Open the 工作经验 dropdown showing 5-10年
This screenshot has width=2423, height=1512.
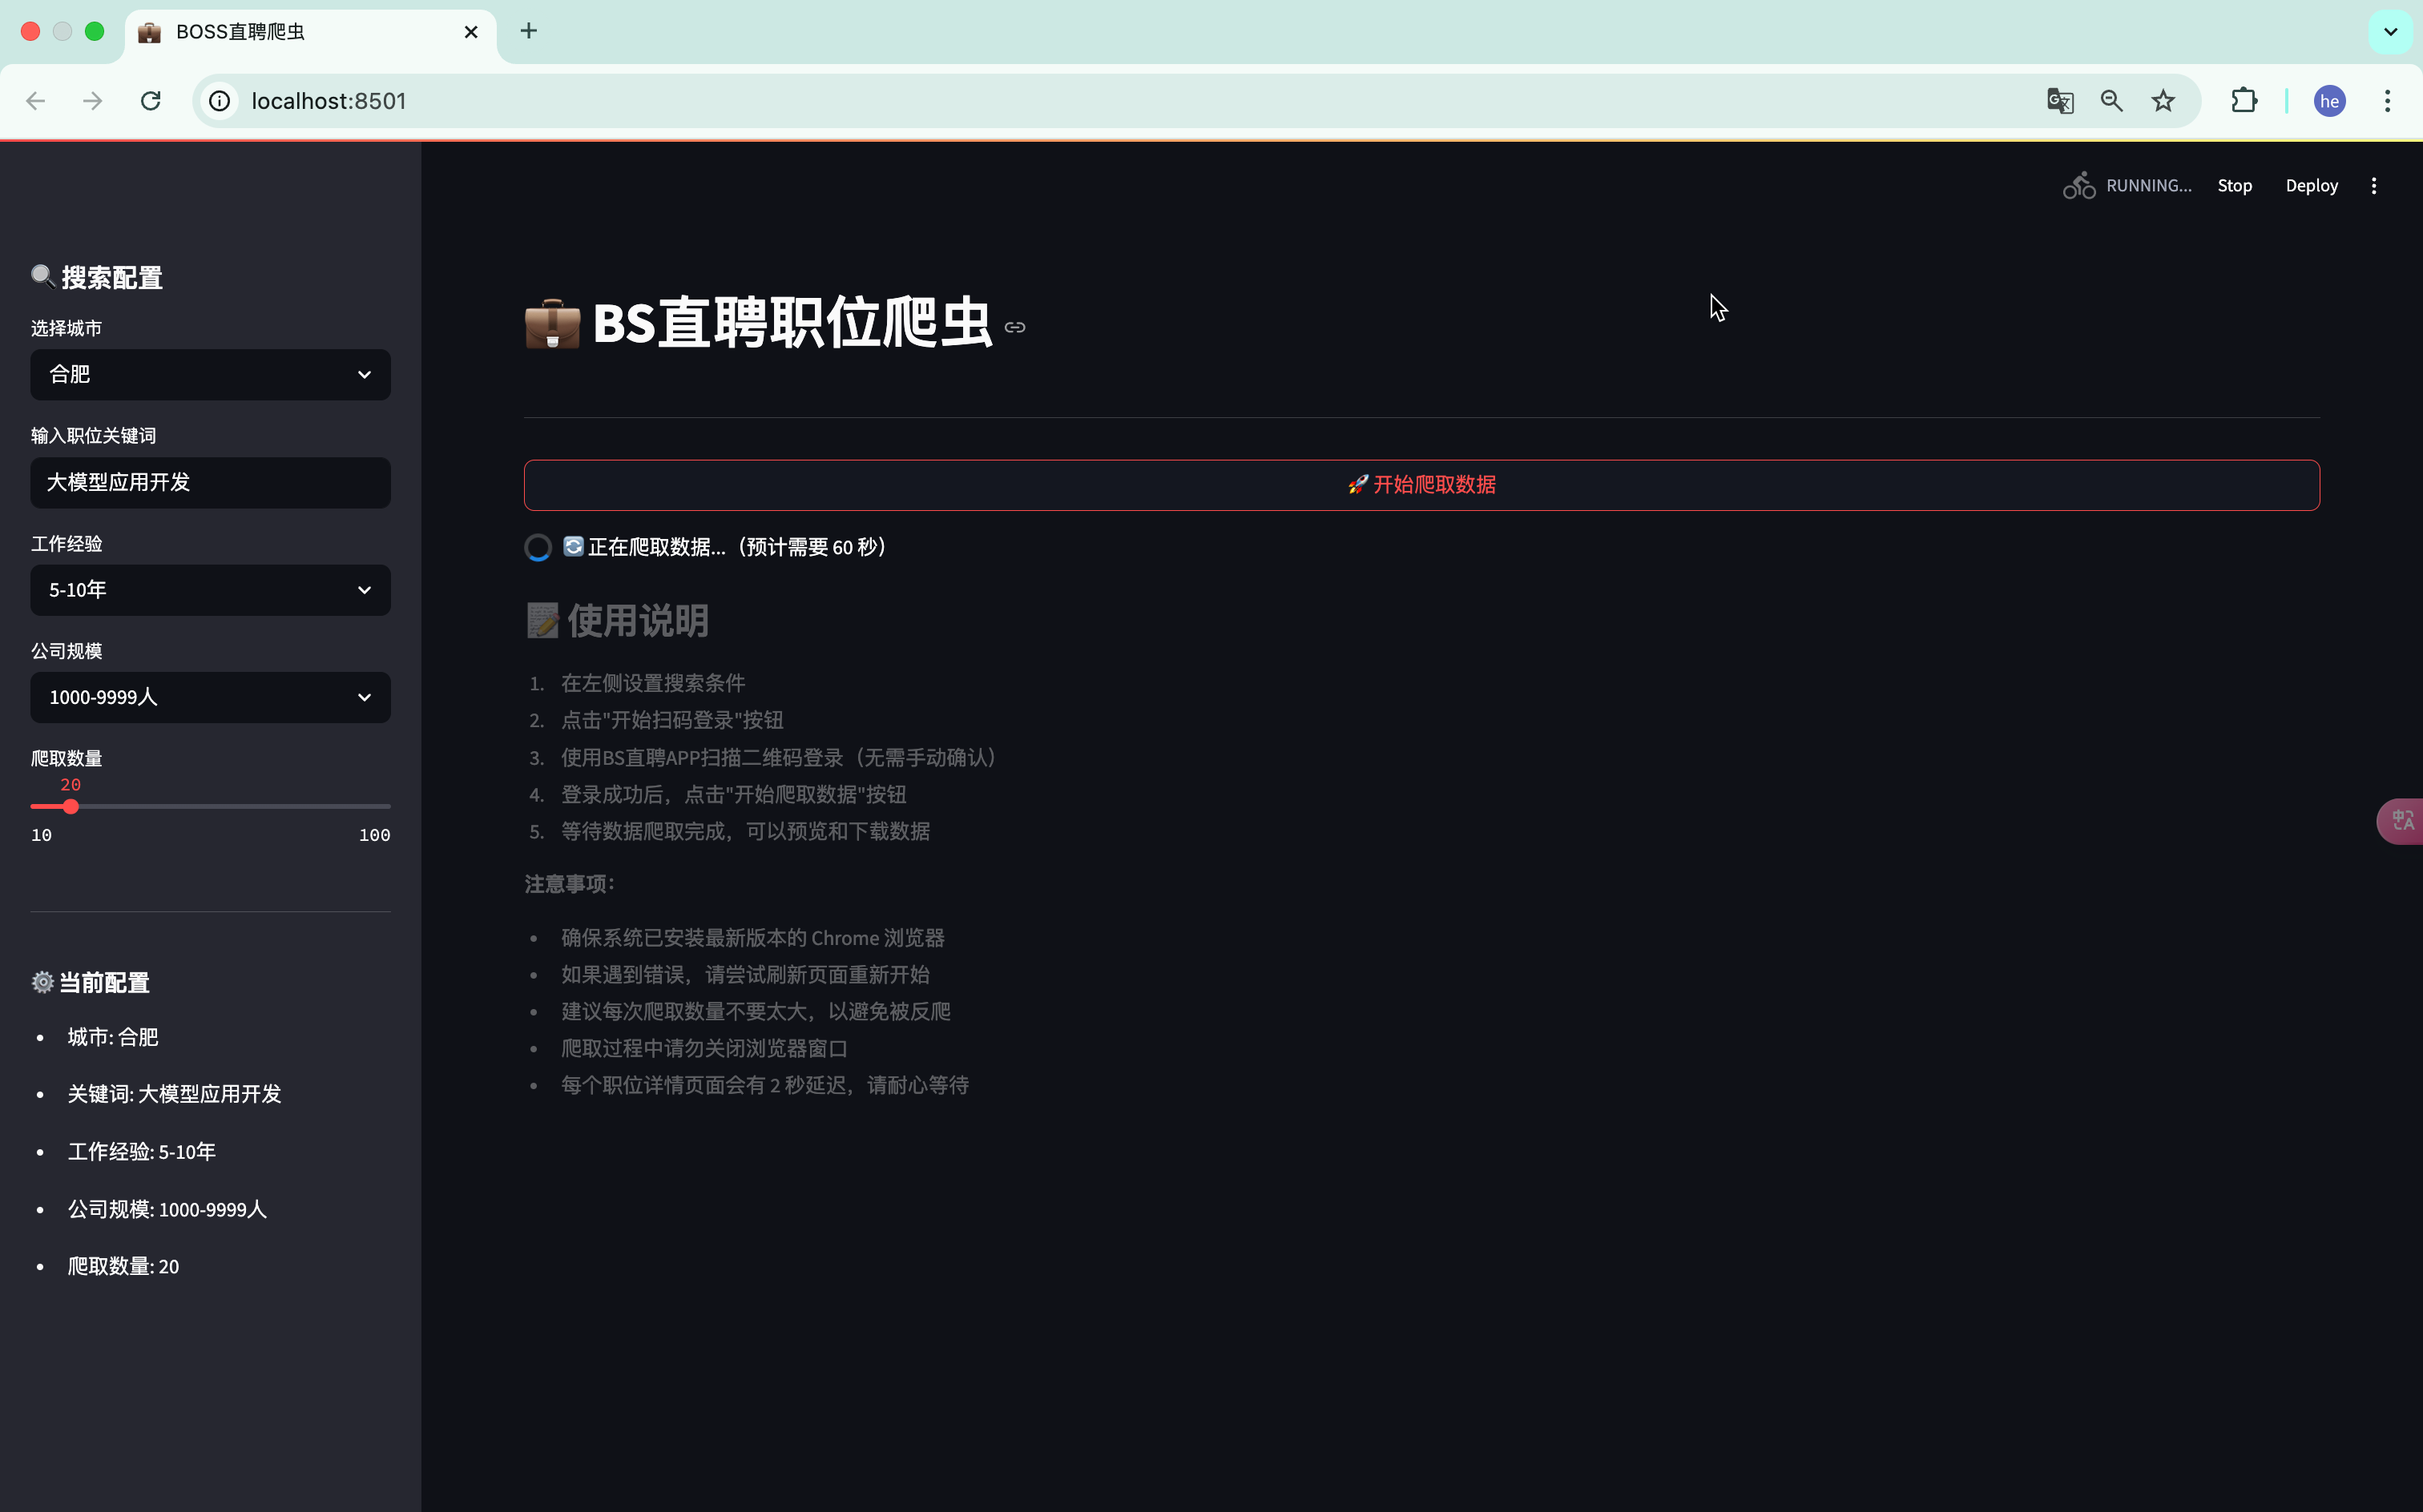point(210,590)
